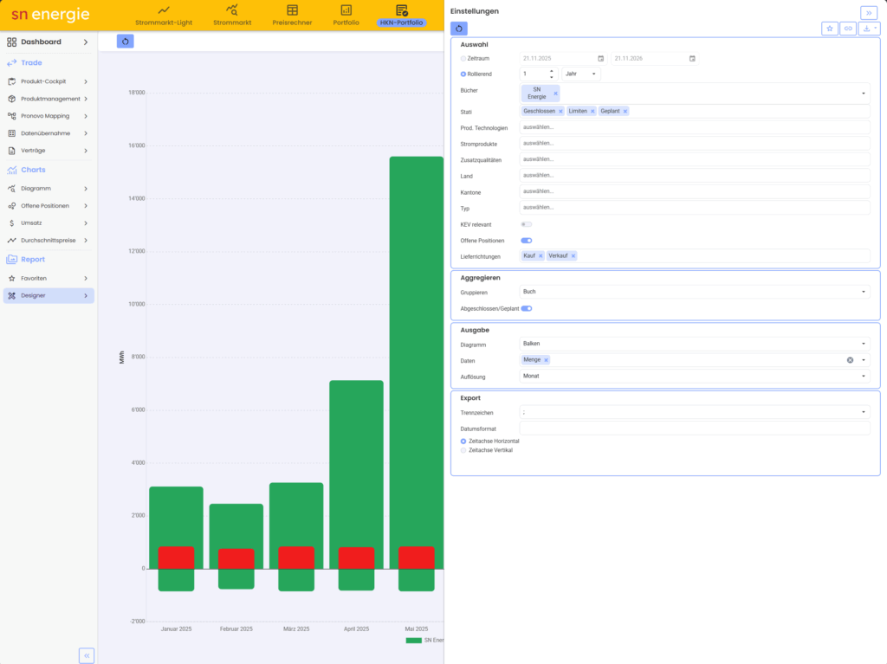Remove the Kauf tag from Lieferrichtungen
The width and height of the screenshot is (887, 664).
click(541, 256)
